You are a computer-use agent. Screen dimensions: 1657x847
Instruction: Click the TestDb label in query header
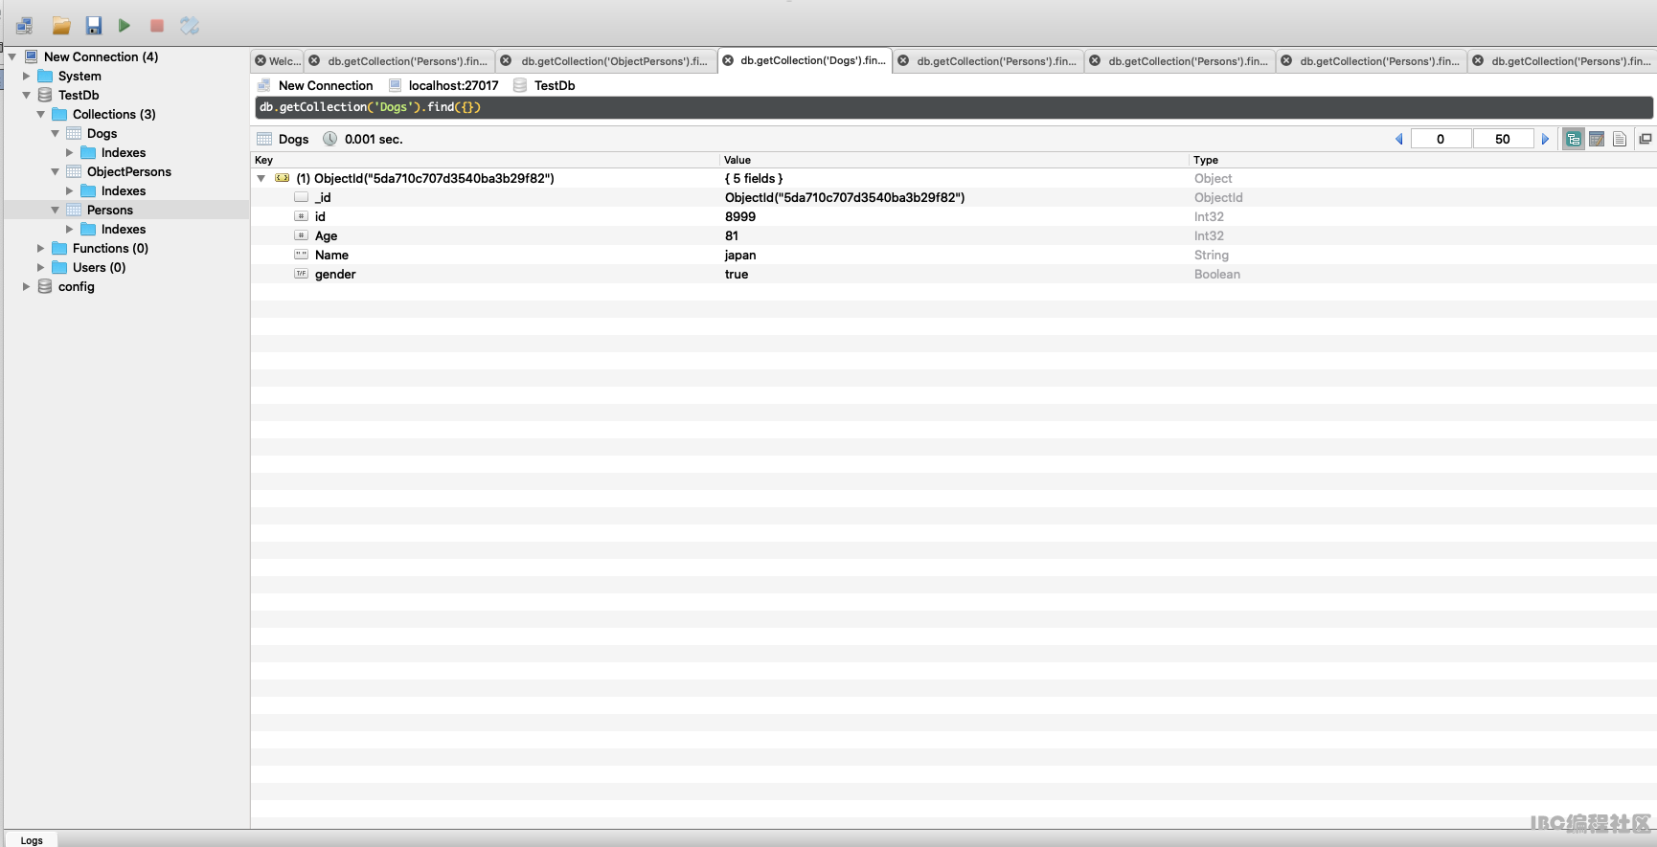(x=555, y=85)
